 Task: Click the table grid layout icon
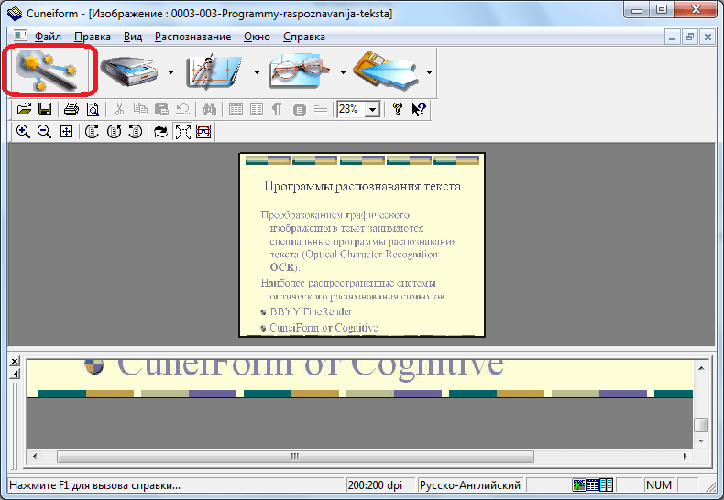tap(236, 109)
